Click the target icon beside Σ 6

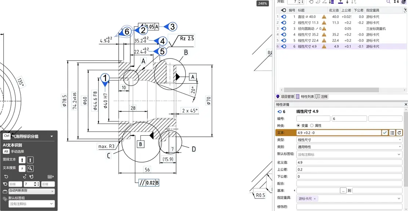tap(404, 1)
